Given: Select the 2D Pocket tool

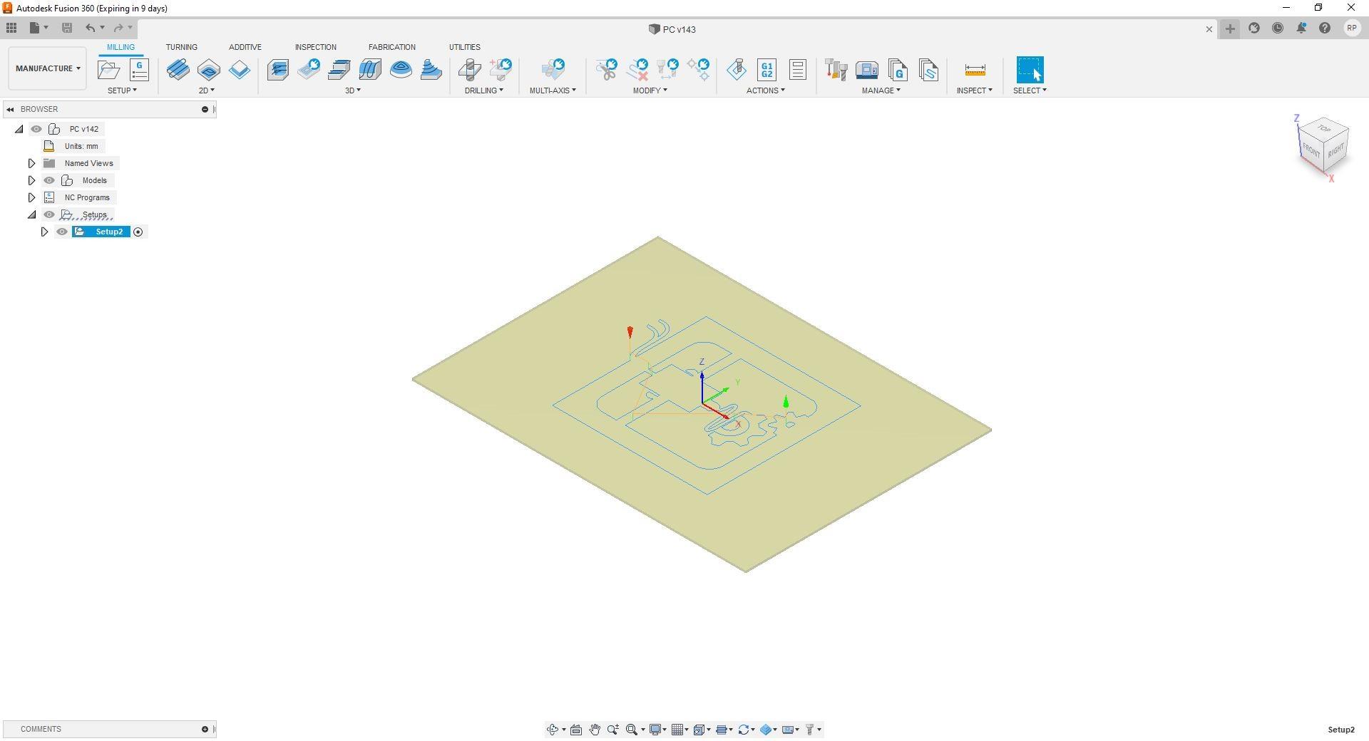Looking at the screenshot, I should [x=209, y=70].
